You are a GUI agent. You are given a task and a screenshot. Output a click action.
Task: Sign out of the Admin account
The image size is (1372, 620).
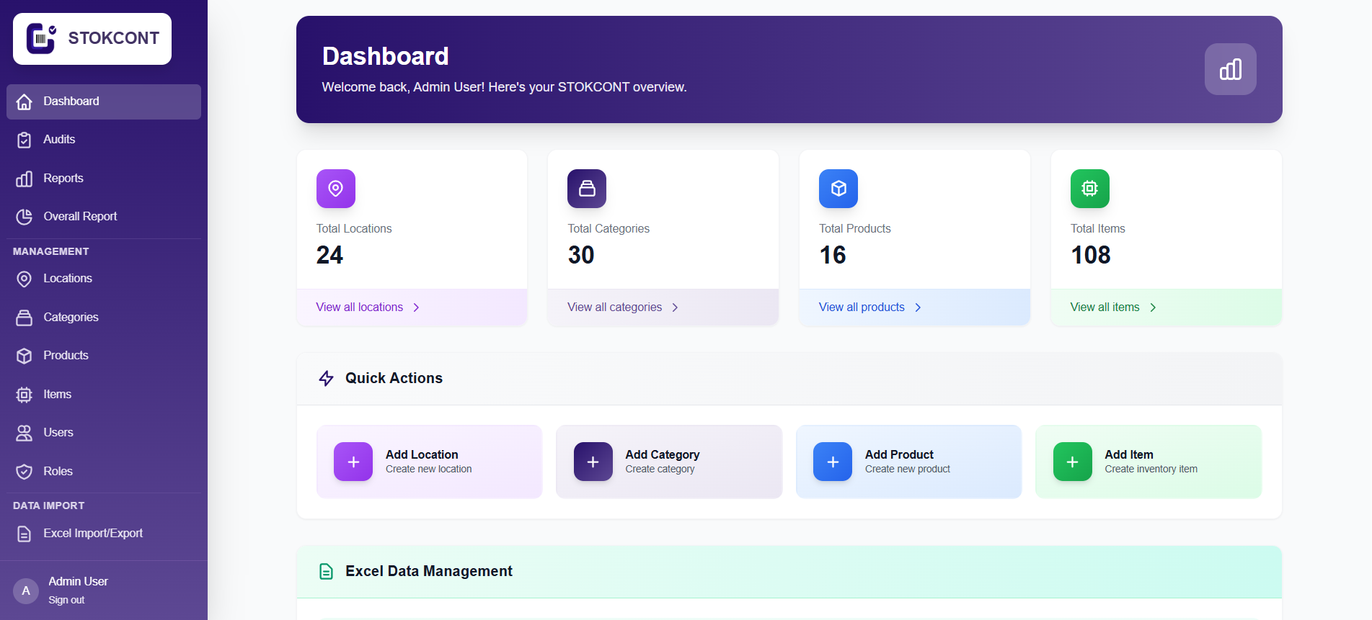(66, 600)
